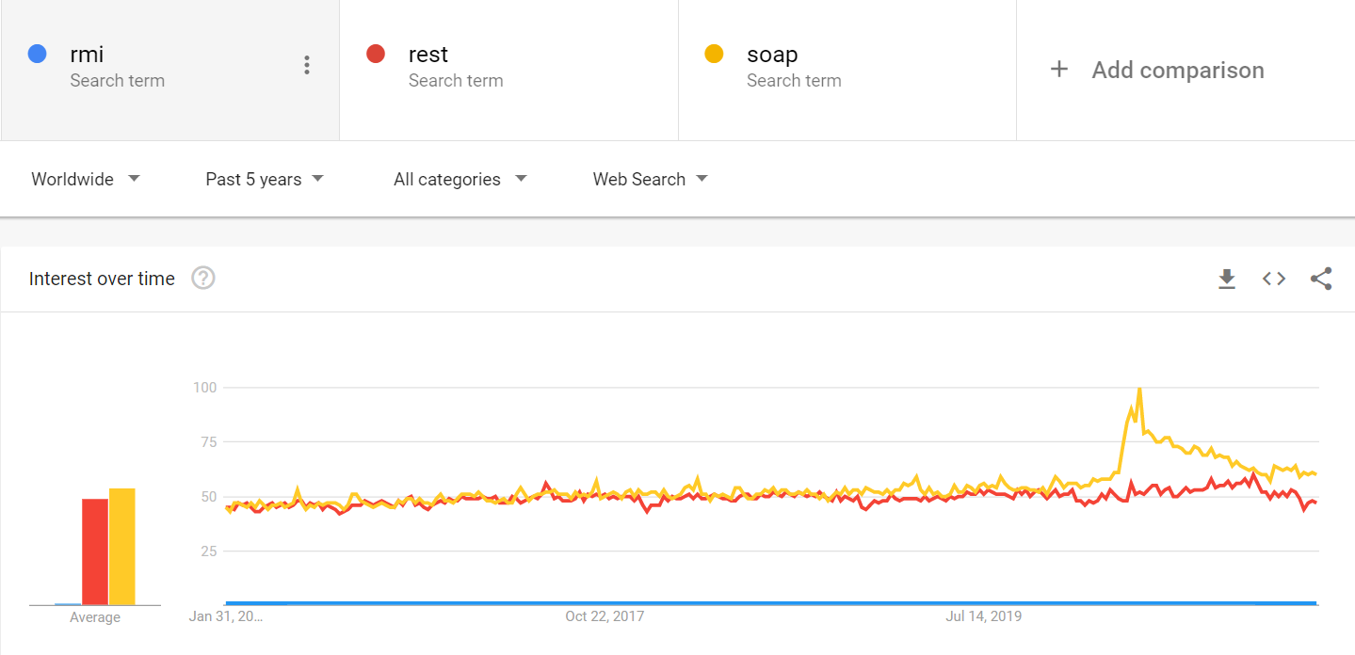
Task: Click the blue rmi color dot
Action: coord(38,54)
